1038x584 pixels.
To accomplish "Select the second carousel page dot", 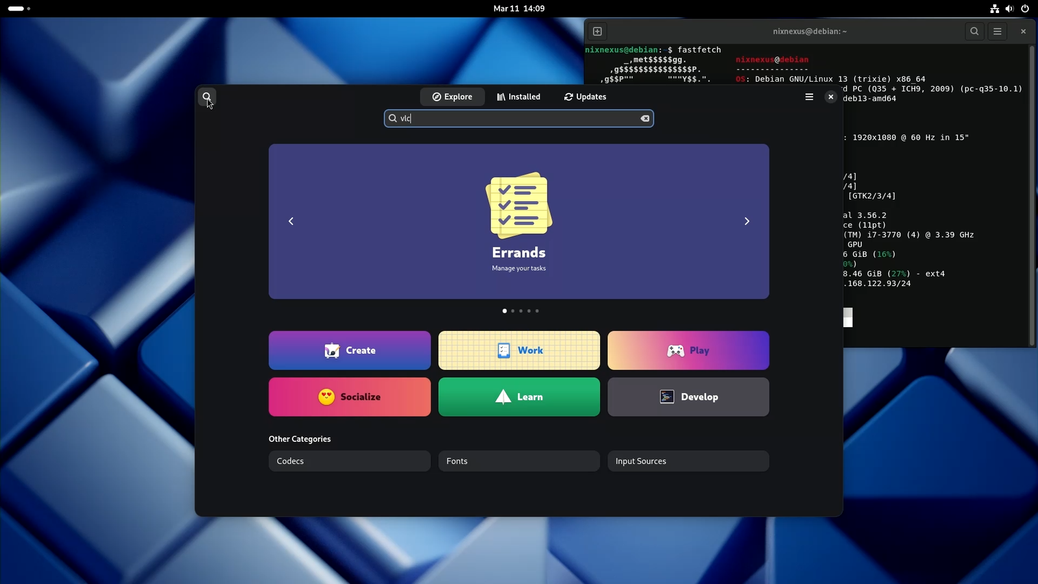I will click(512, 311).
